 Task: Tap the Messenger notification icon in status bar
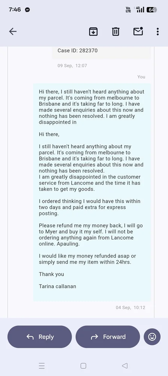[27, 10]
